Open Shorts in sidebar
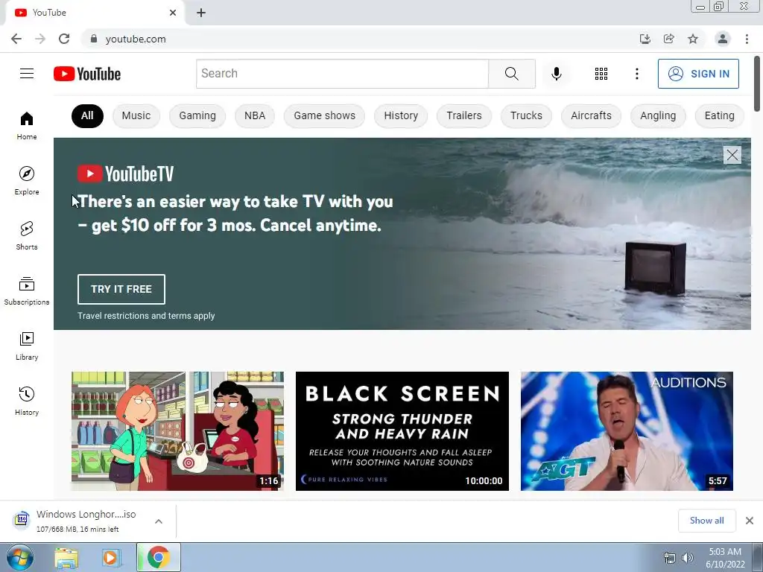The width and height of the screenshot is (763, 572). click(x=27, y=235)
